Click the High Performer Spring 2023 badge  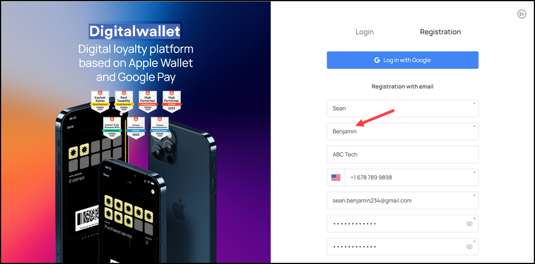[171, 101]
